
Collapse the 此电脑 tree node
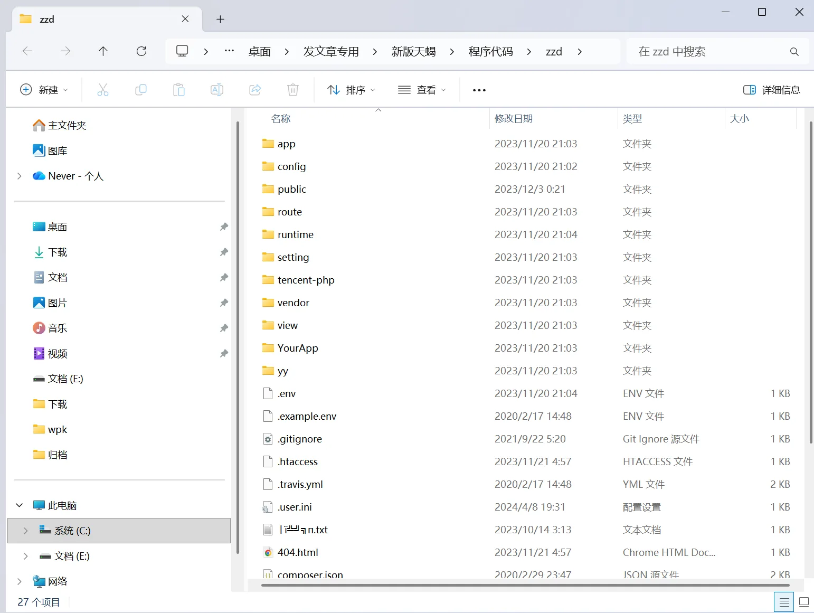click(x=20, y=505)
